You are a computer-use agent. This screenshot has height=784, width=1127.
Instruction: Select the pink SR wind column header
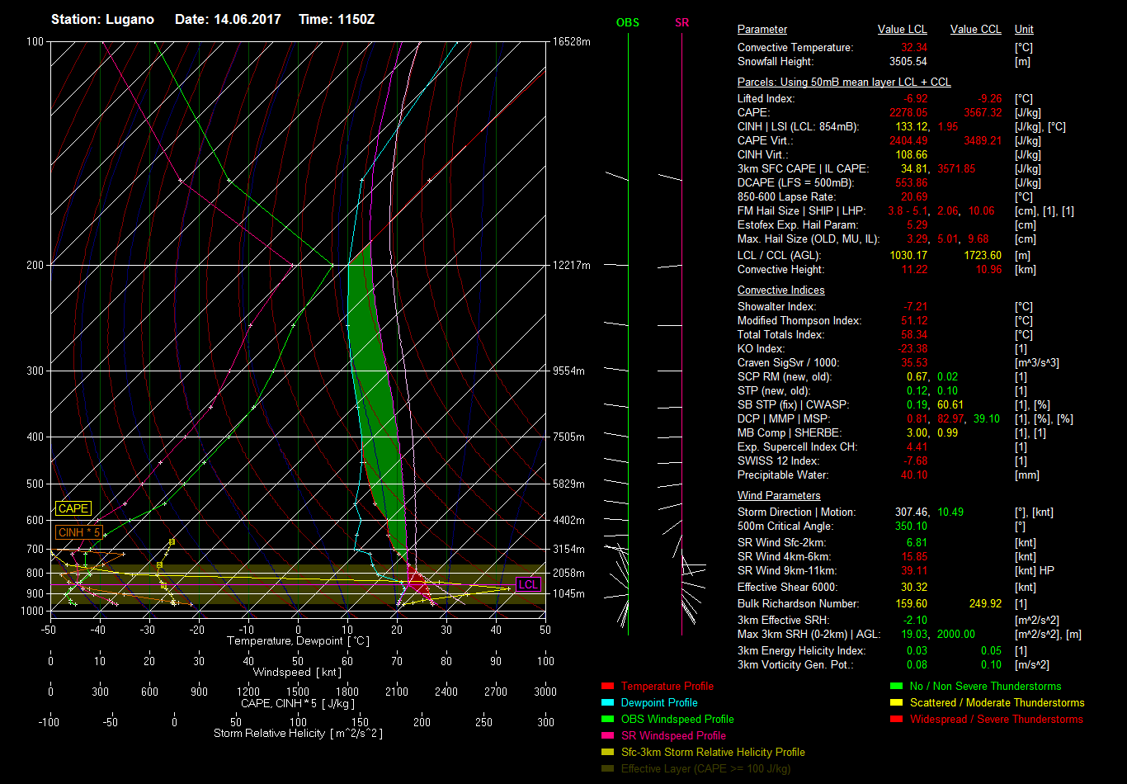[x=681, y=22]
